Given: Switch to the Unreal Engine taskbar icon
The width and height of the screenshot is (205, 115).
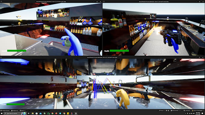Looking at the screenshot, I should point(76,113).
